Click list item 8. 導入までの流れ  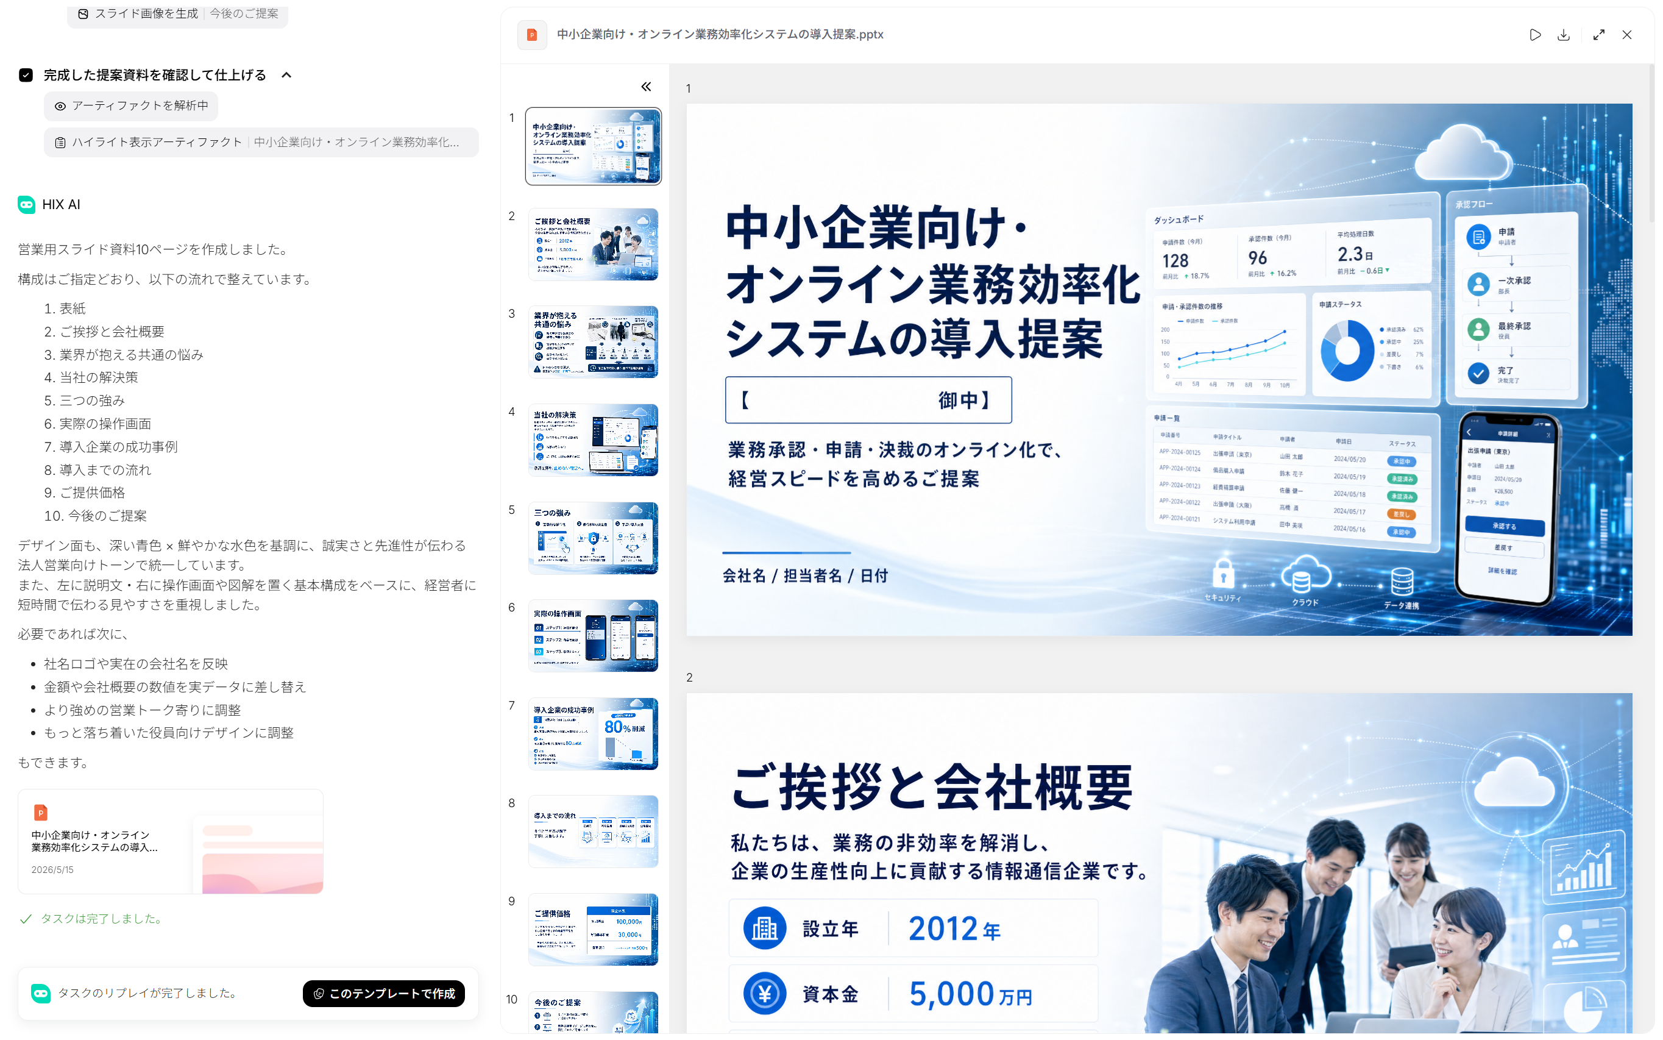point(98,470)
